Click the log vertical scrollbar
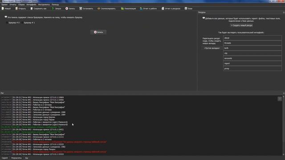The height and width of the screenshot is (160, 285). (x=283, y=125)
